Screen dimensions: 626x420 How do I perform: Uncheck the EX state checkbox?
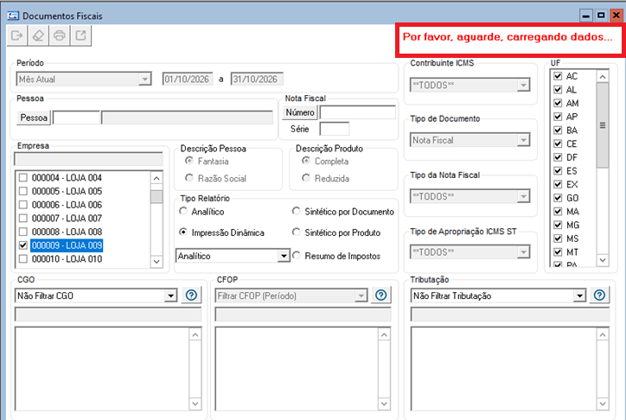tap(558, 184)
